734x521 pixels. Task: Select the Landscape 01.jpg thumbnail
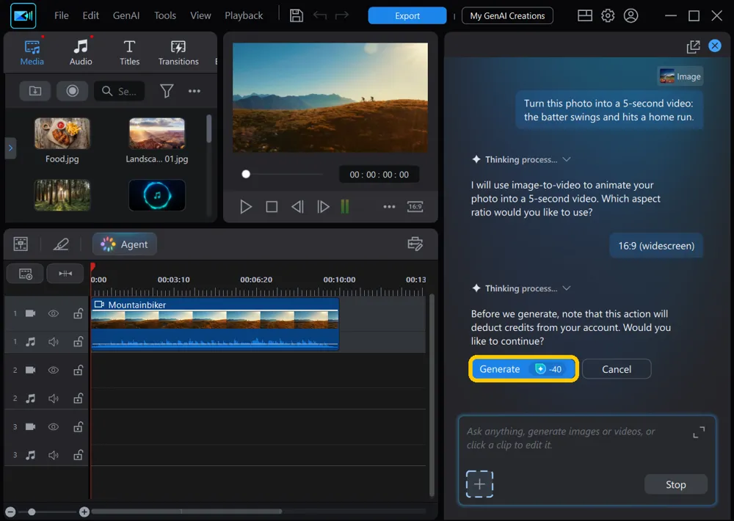point(157,134)
